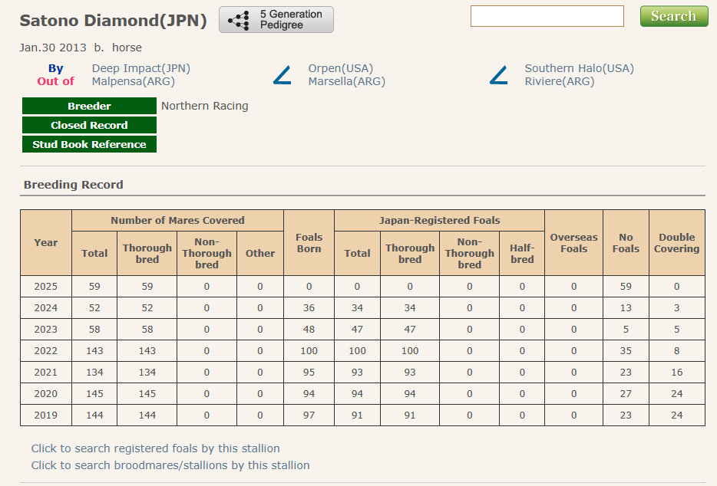This screenshot has width=717, height=486.
Task: Select 2019 foals born value 97
Action: pyautogui.click(x=309, y=415)
